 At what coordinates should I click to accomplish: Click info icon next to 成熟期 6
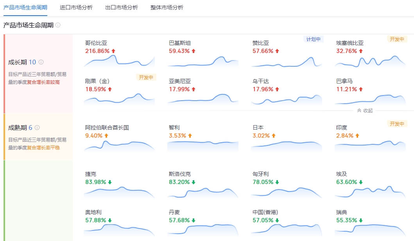pos(37,128)
